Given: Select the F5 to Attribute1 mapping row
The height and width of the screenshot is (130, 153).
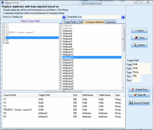Looking at the screenshot, I should pos(63,113).
